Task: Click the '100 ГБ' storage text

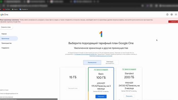Action: coord(101,77)
